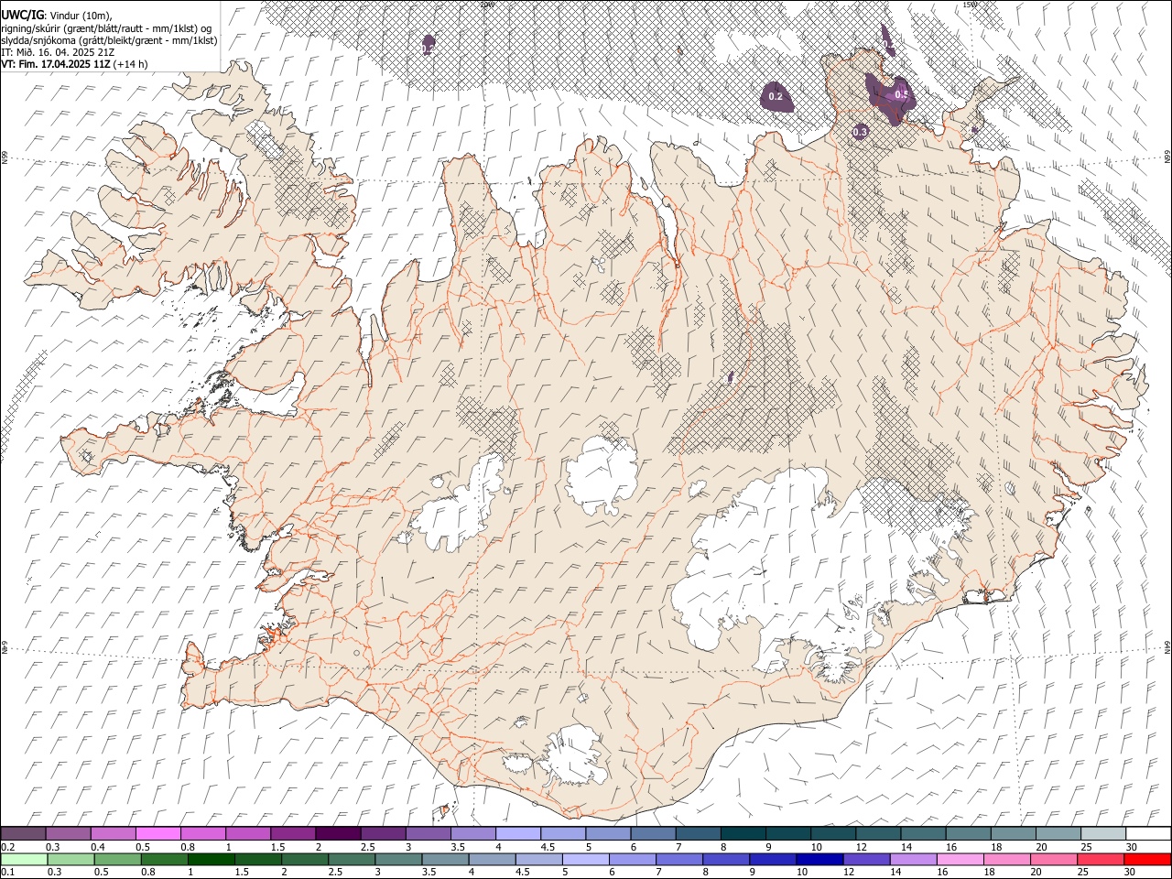The image size is (1172, 879).
Task: Click the 1.5 swatch in rain legend
Action: pyautogui.click(x=258, y=860)
